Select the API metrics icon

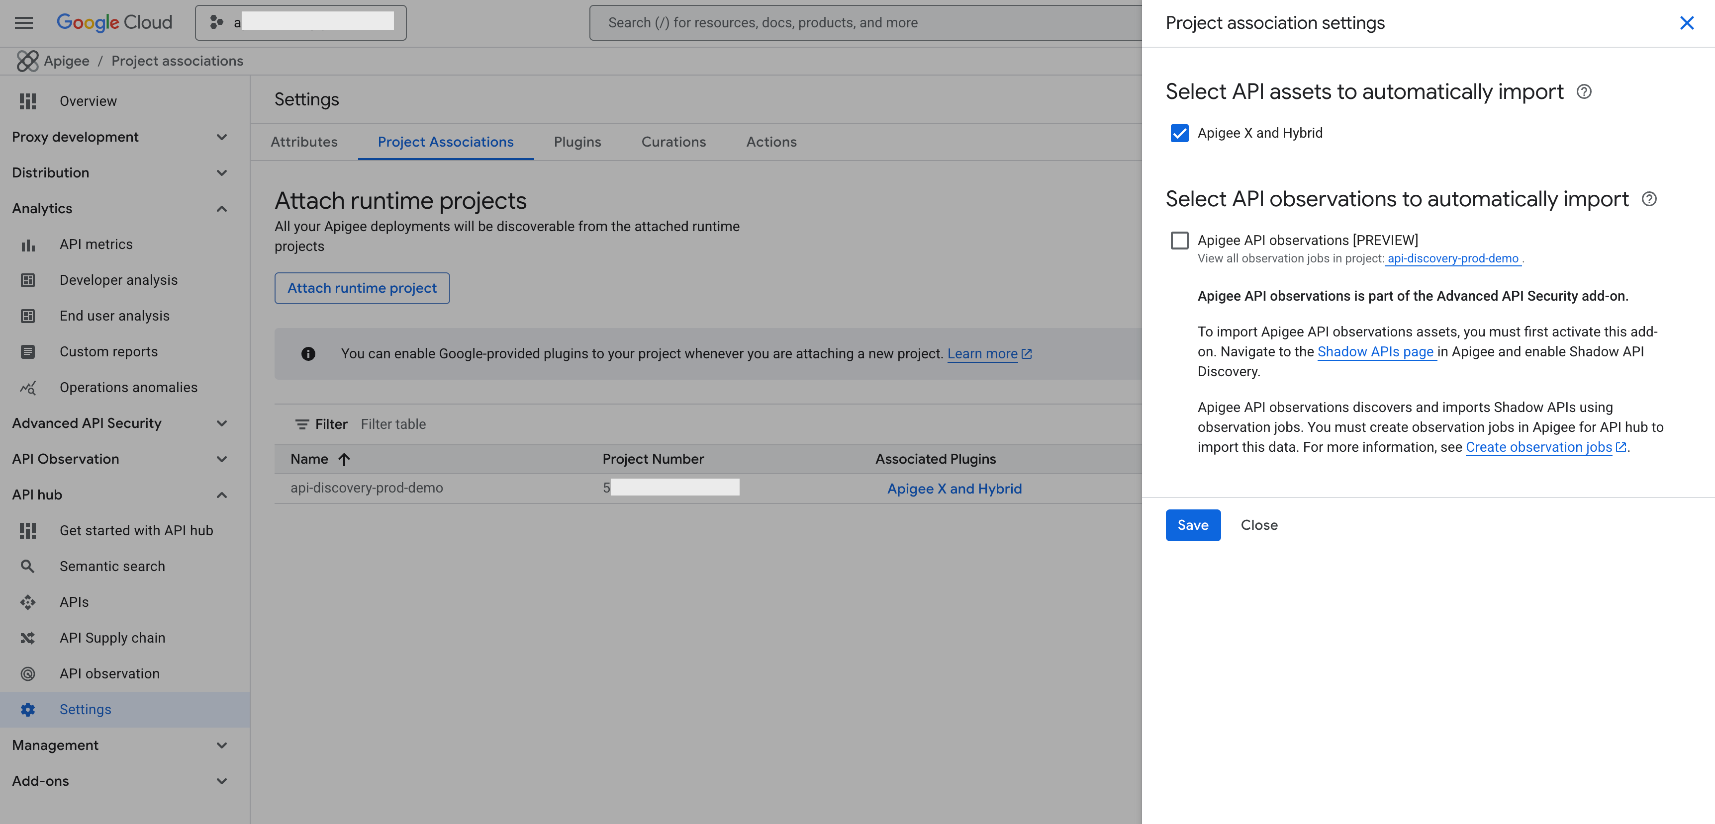pos(27,244)
